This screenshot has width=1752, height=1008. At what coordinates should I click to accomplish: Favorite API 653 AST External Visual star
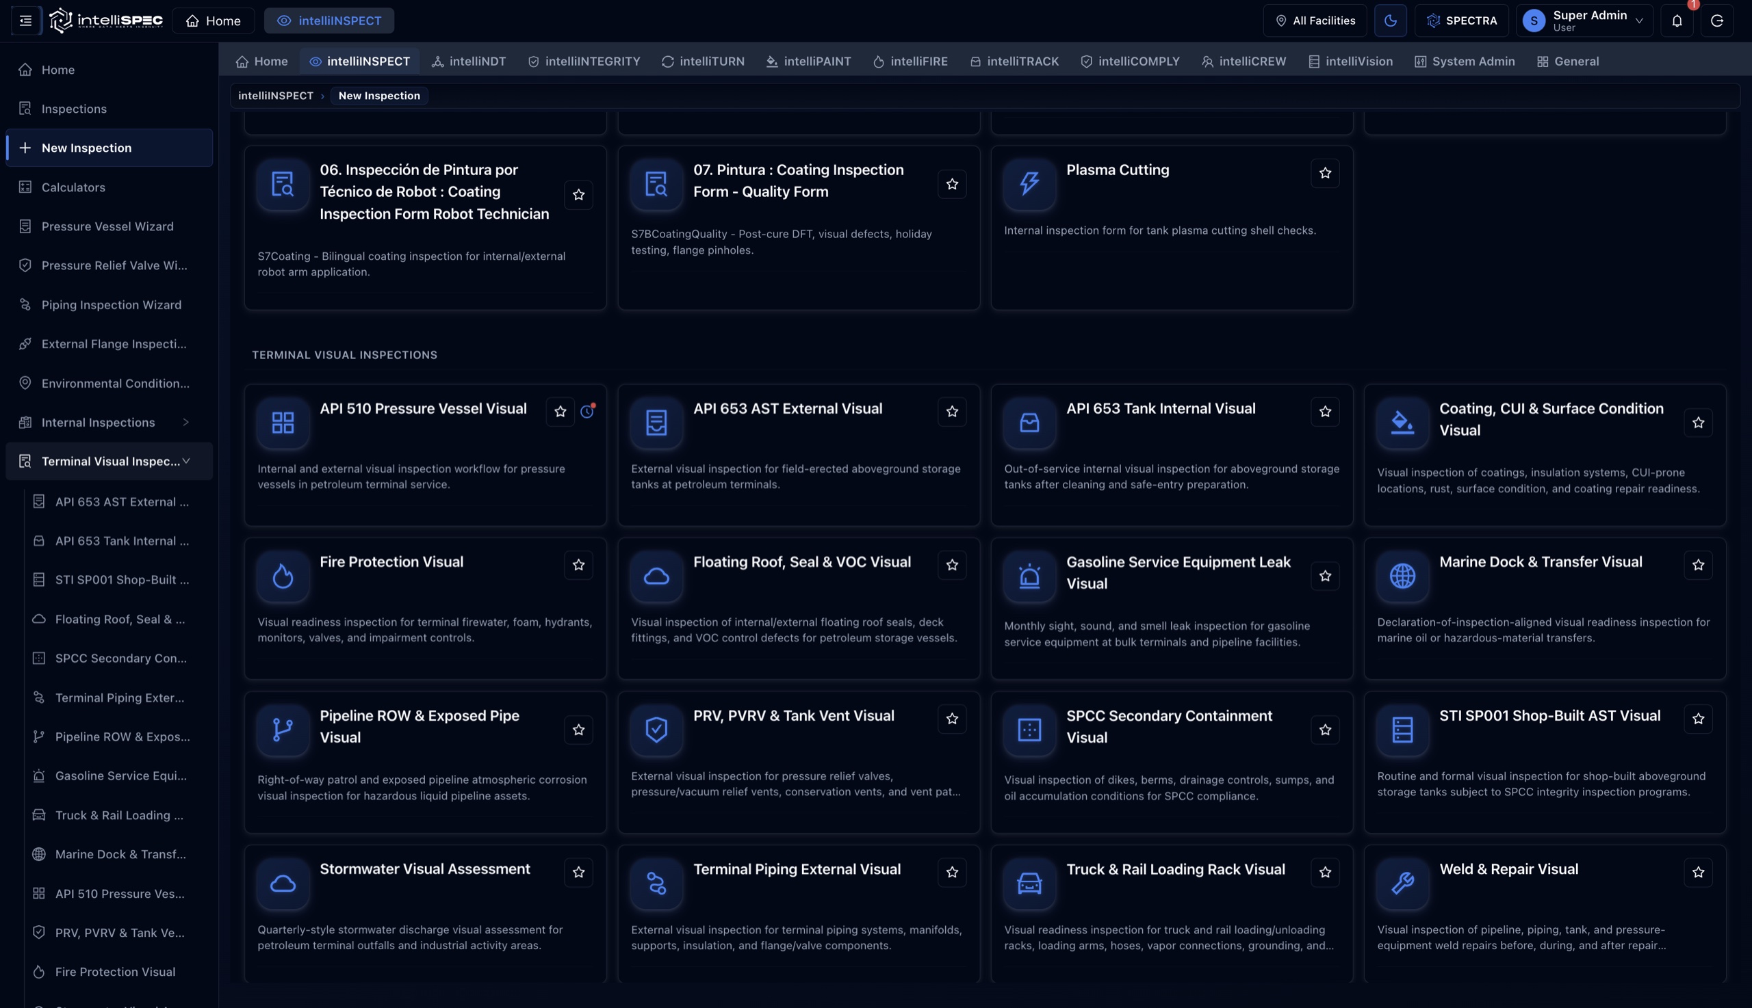(952, 412)
